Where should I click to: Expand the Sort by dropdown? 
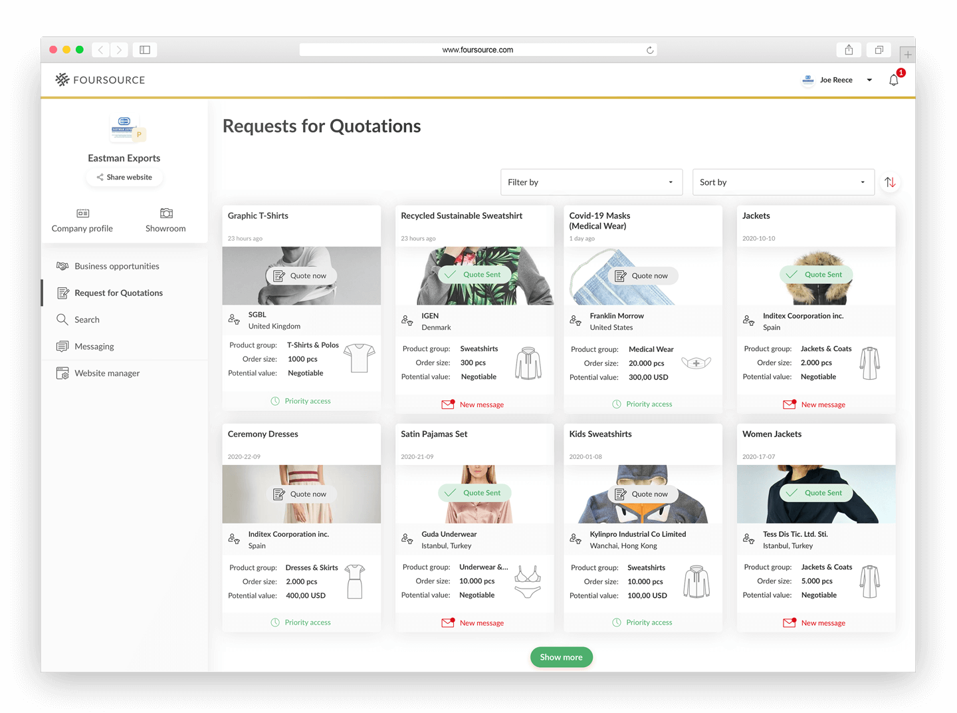(x=782, y=182)
